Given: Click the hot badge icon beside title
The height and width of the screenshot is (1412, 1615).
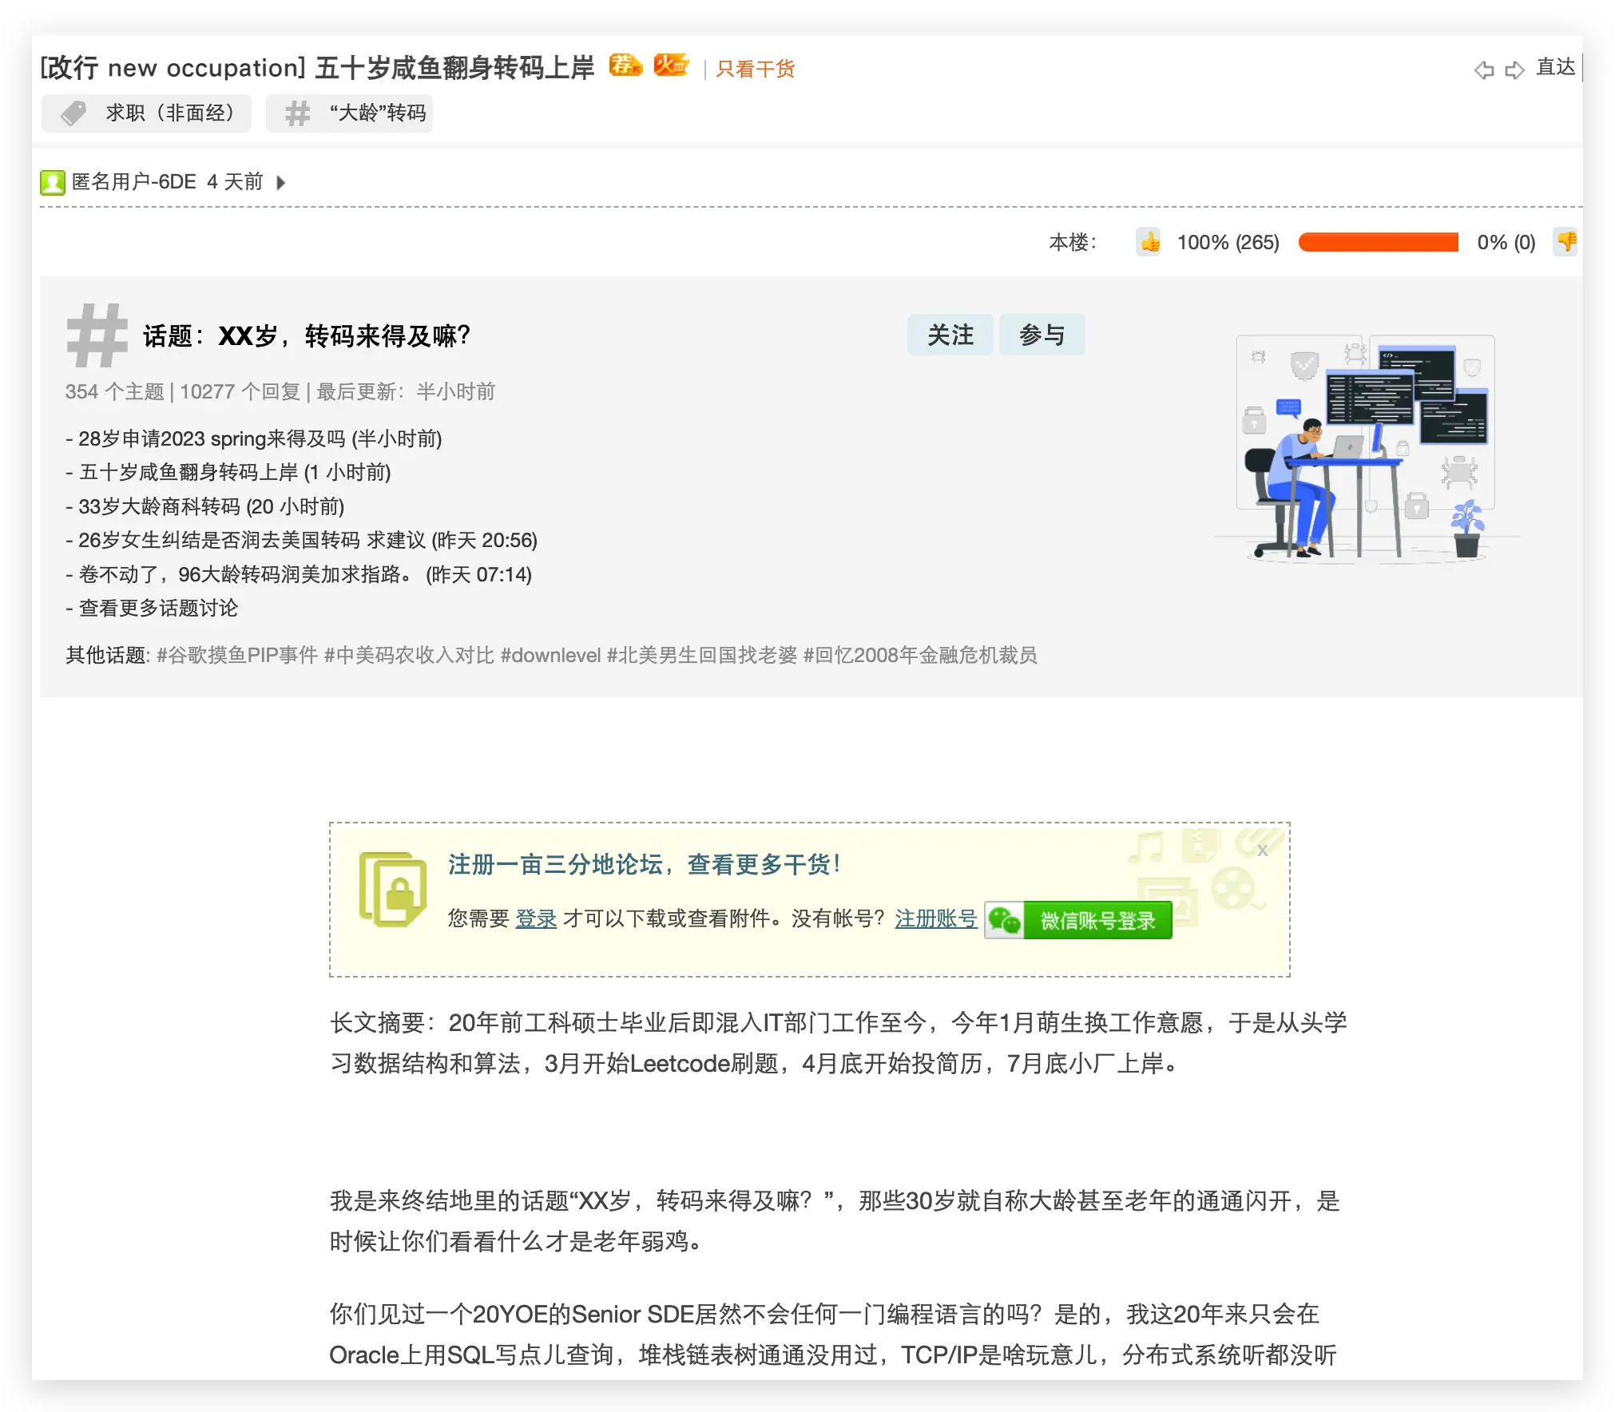Looking at the screenshot, I should click(670, 65).
